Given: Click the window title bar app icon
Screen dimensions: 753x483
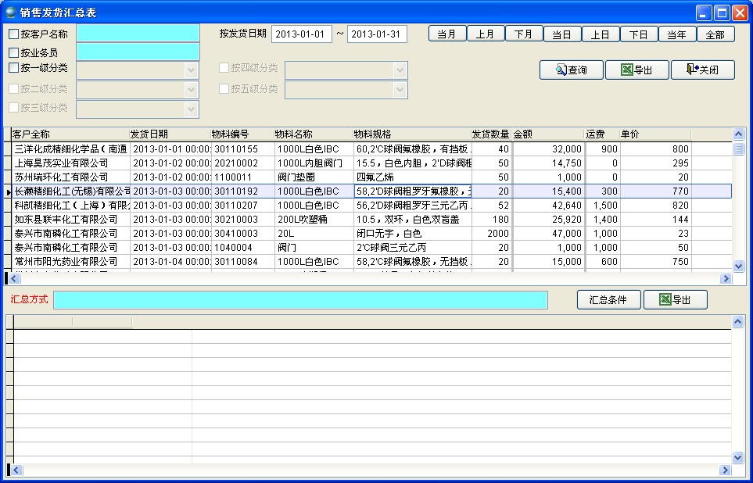Looking at the screenshot, I should pyautogui.click(x=11, y=12).
